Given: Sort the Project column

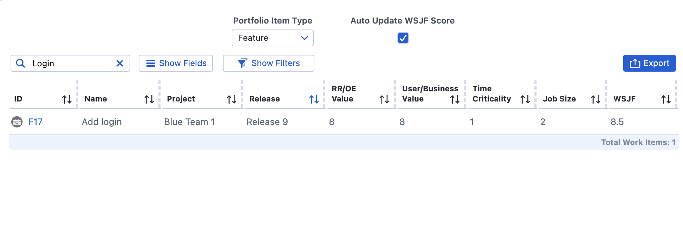Looking at the screenshot, I should [x=232, y=99].
